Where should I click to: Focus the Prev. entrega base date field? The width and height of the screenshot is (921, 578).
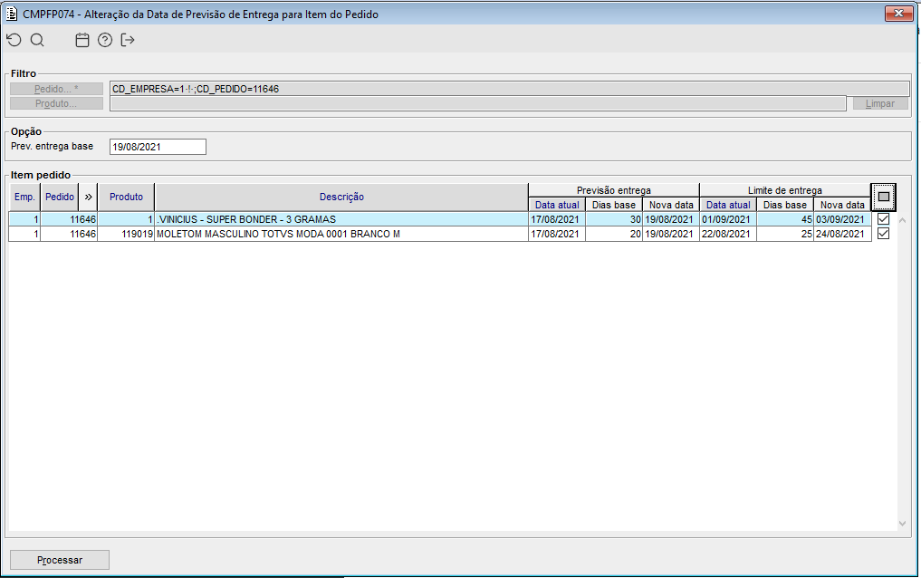click(158, 147)
